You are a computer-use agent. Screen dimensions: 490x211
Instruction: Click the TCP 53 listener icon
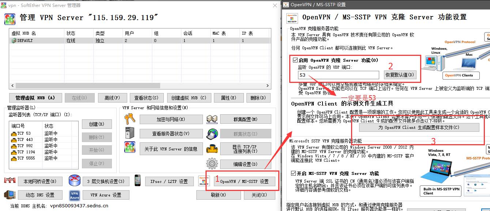tap(14, 133)
